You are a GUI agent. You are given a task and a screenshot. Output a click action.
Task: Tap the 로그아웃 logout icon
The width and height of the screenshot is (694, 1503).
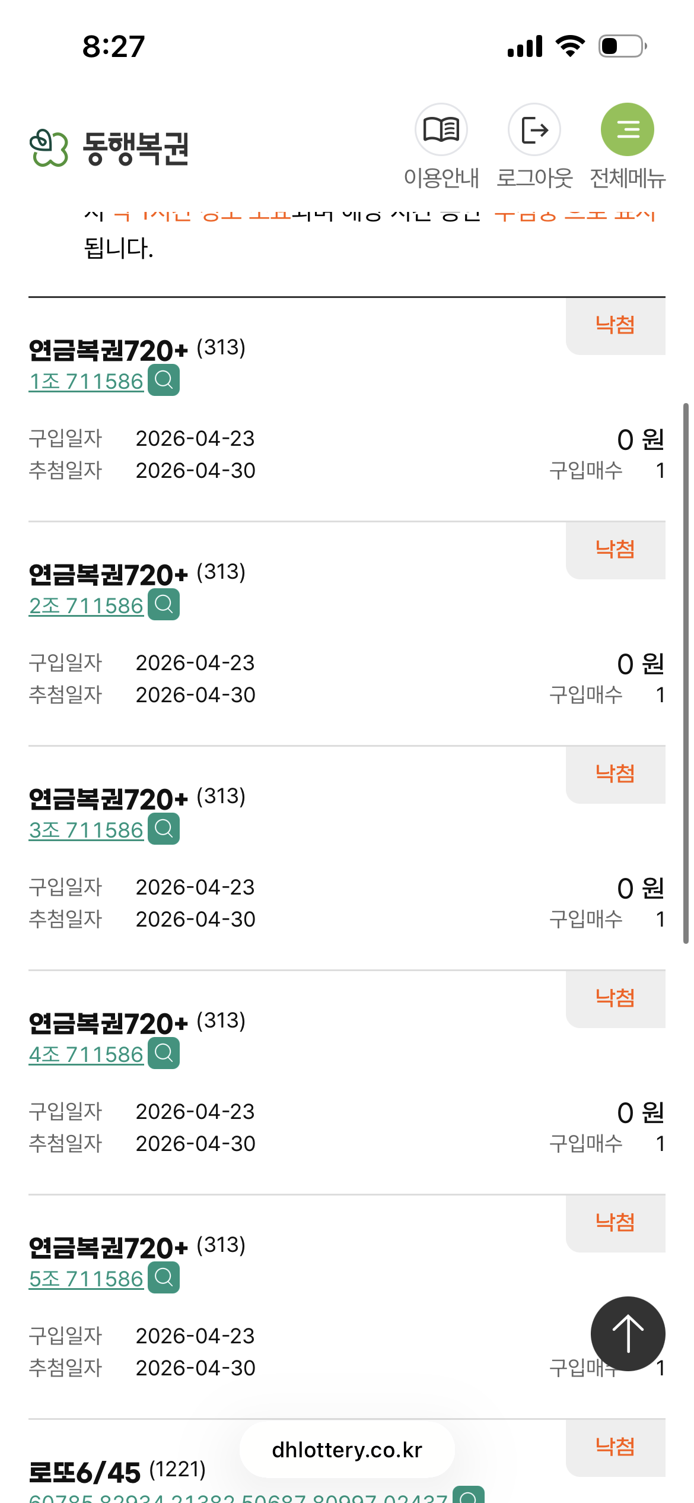point(534,129)
